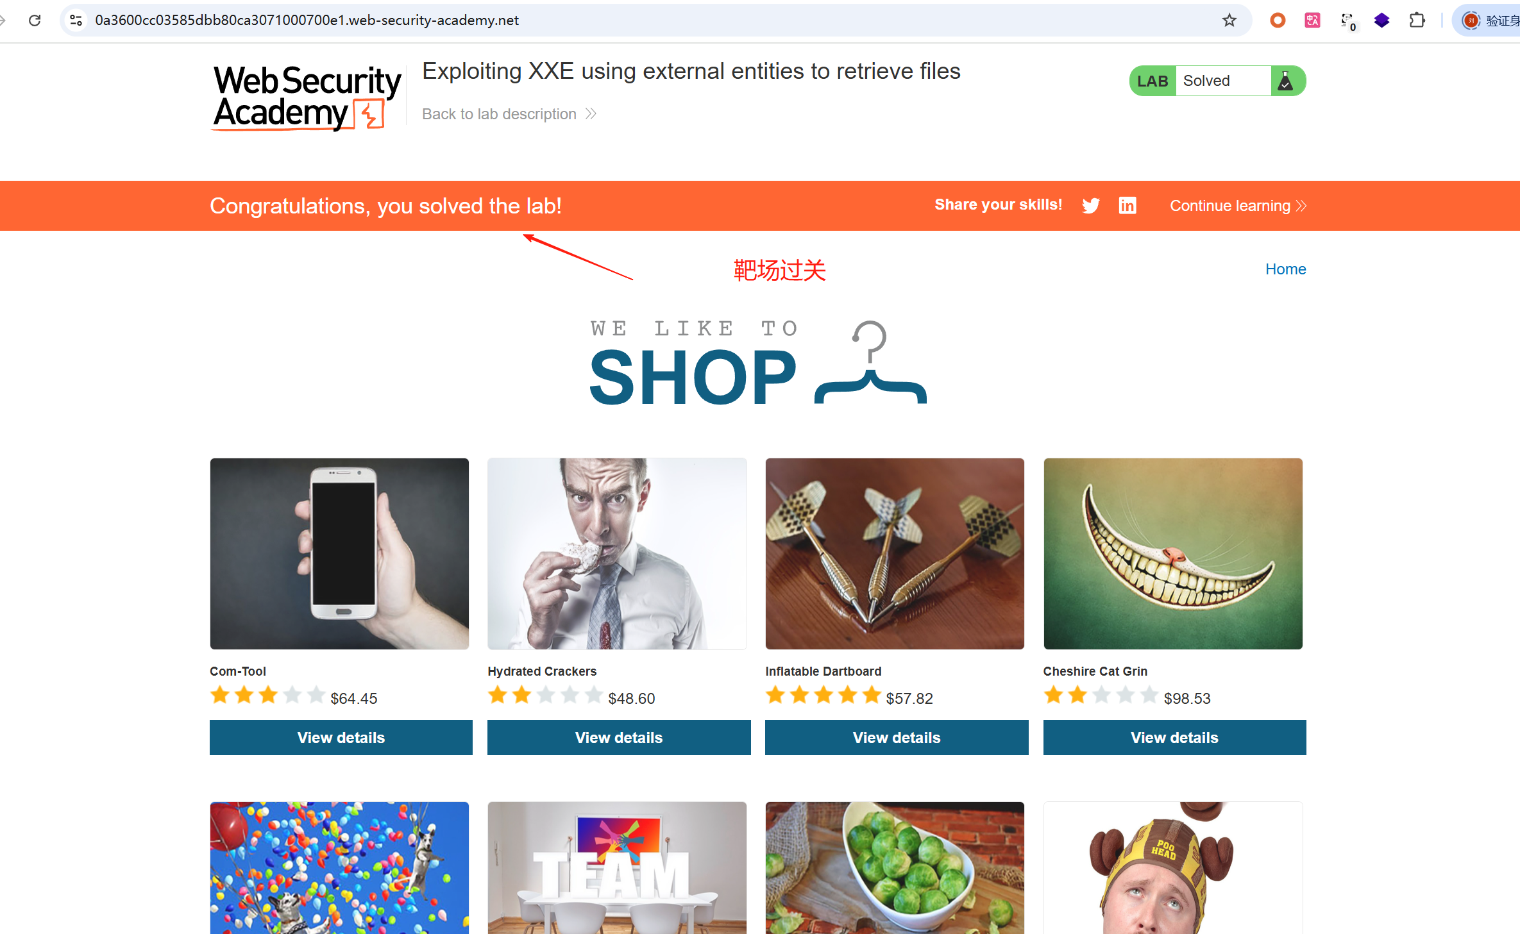1520x934 pixels.
Task: Open the Cheshire Cat Grin product image
Action: click(1172, 554)
